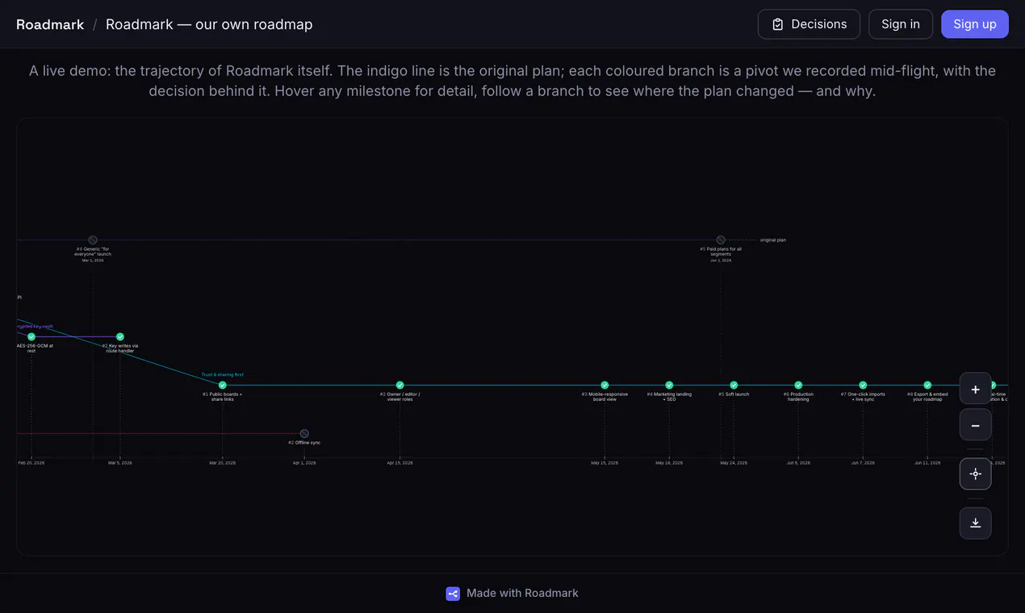Screen dimensions: 1025x613
Task: Download the roadmap with the export icon
Action: [x=975, y=523]
